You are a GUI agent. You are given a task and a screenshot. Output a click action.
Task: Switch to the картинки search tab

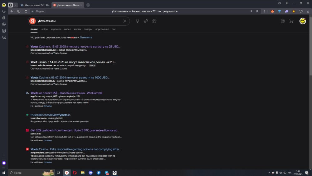(56, 29)
